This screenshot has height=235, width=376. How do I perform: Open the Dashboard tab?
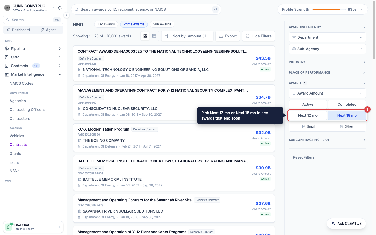(x=18, y=30)
